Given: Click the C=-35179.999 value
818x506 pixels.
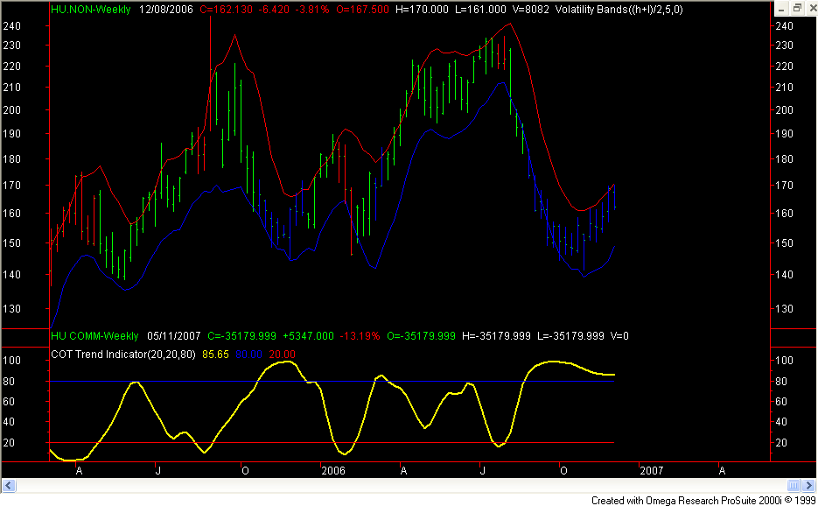Looking at the screenshot, I should (x=242, y=336).
